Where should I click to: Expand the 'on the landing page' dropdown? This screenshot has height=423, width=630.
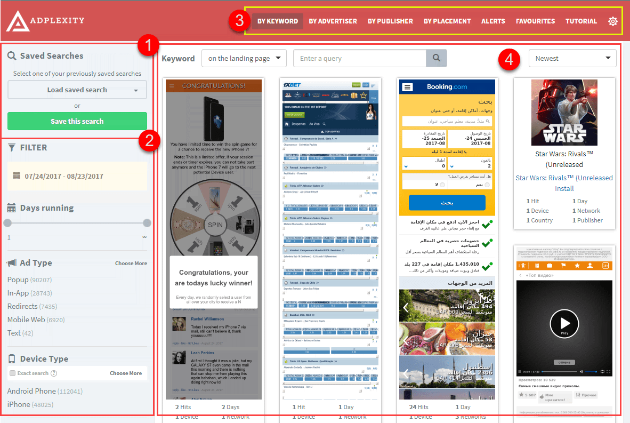[244, 59]
